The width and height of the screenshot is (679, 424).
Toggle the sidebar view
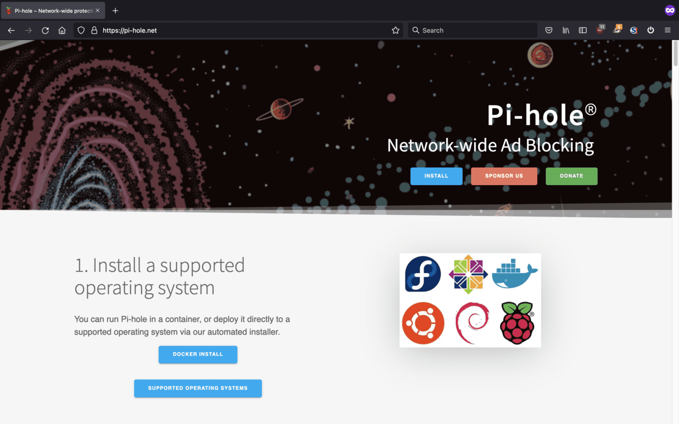(583, 30)
